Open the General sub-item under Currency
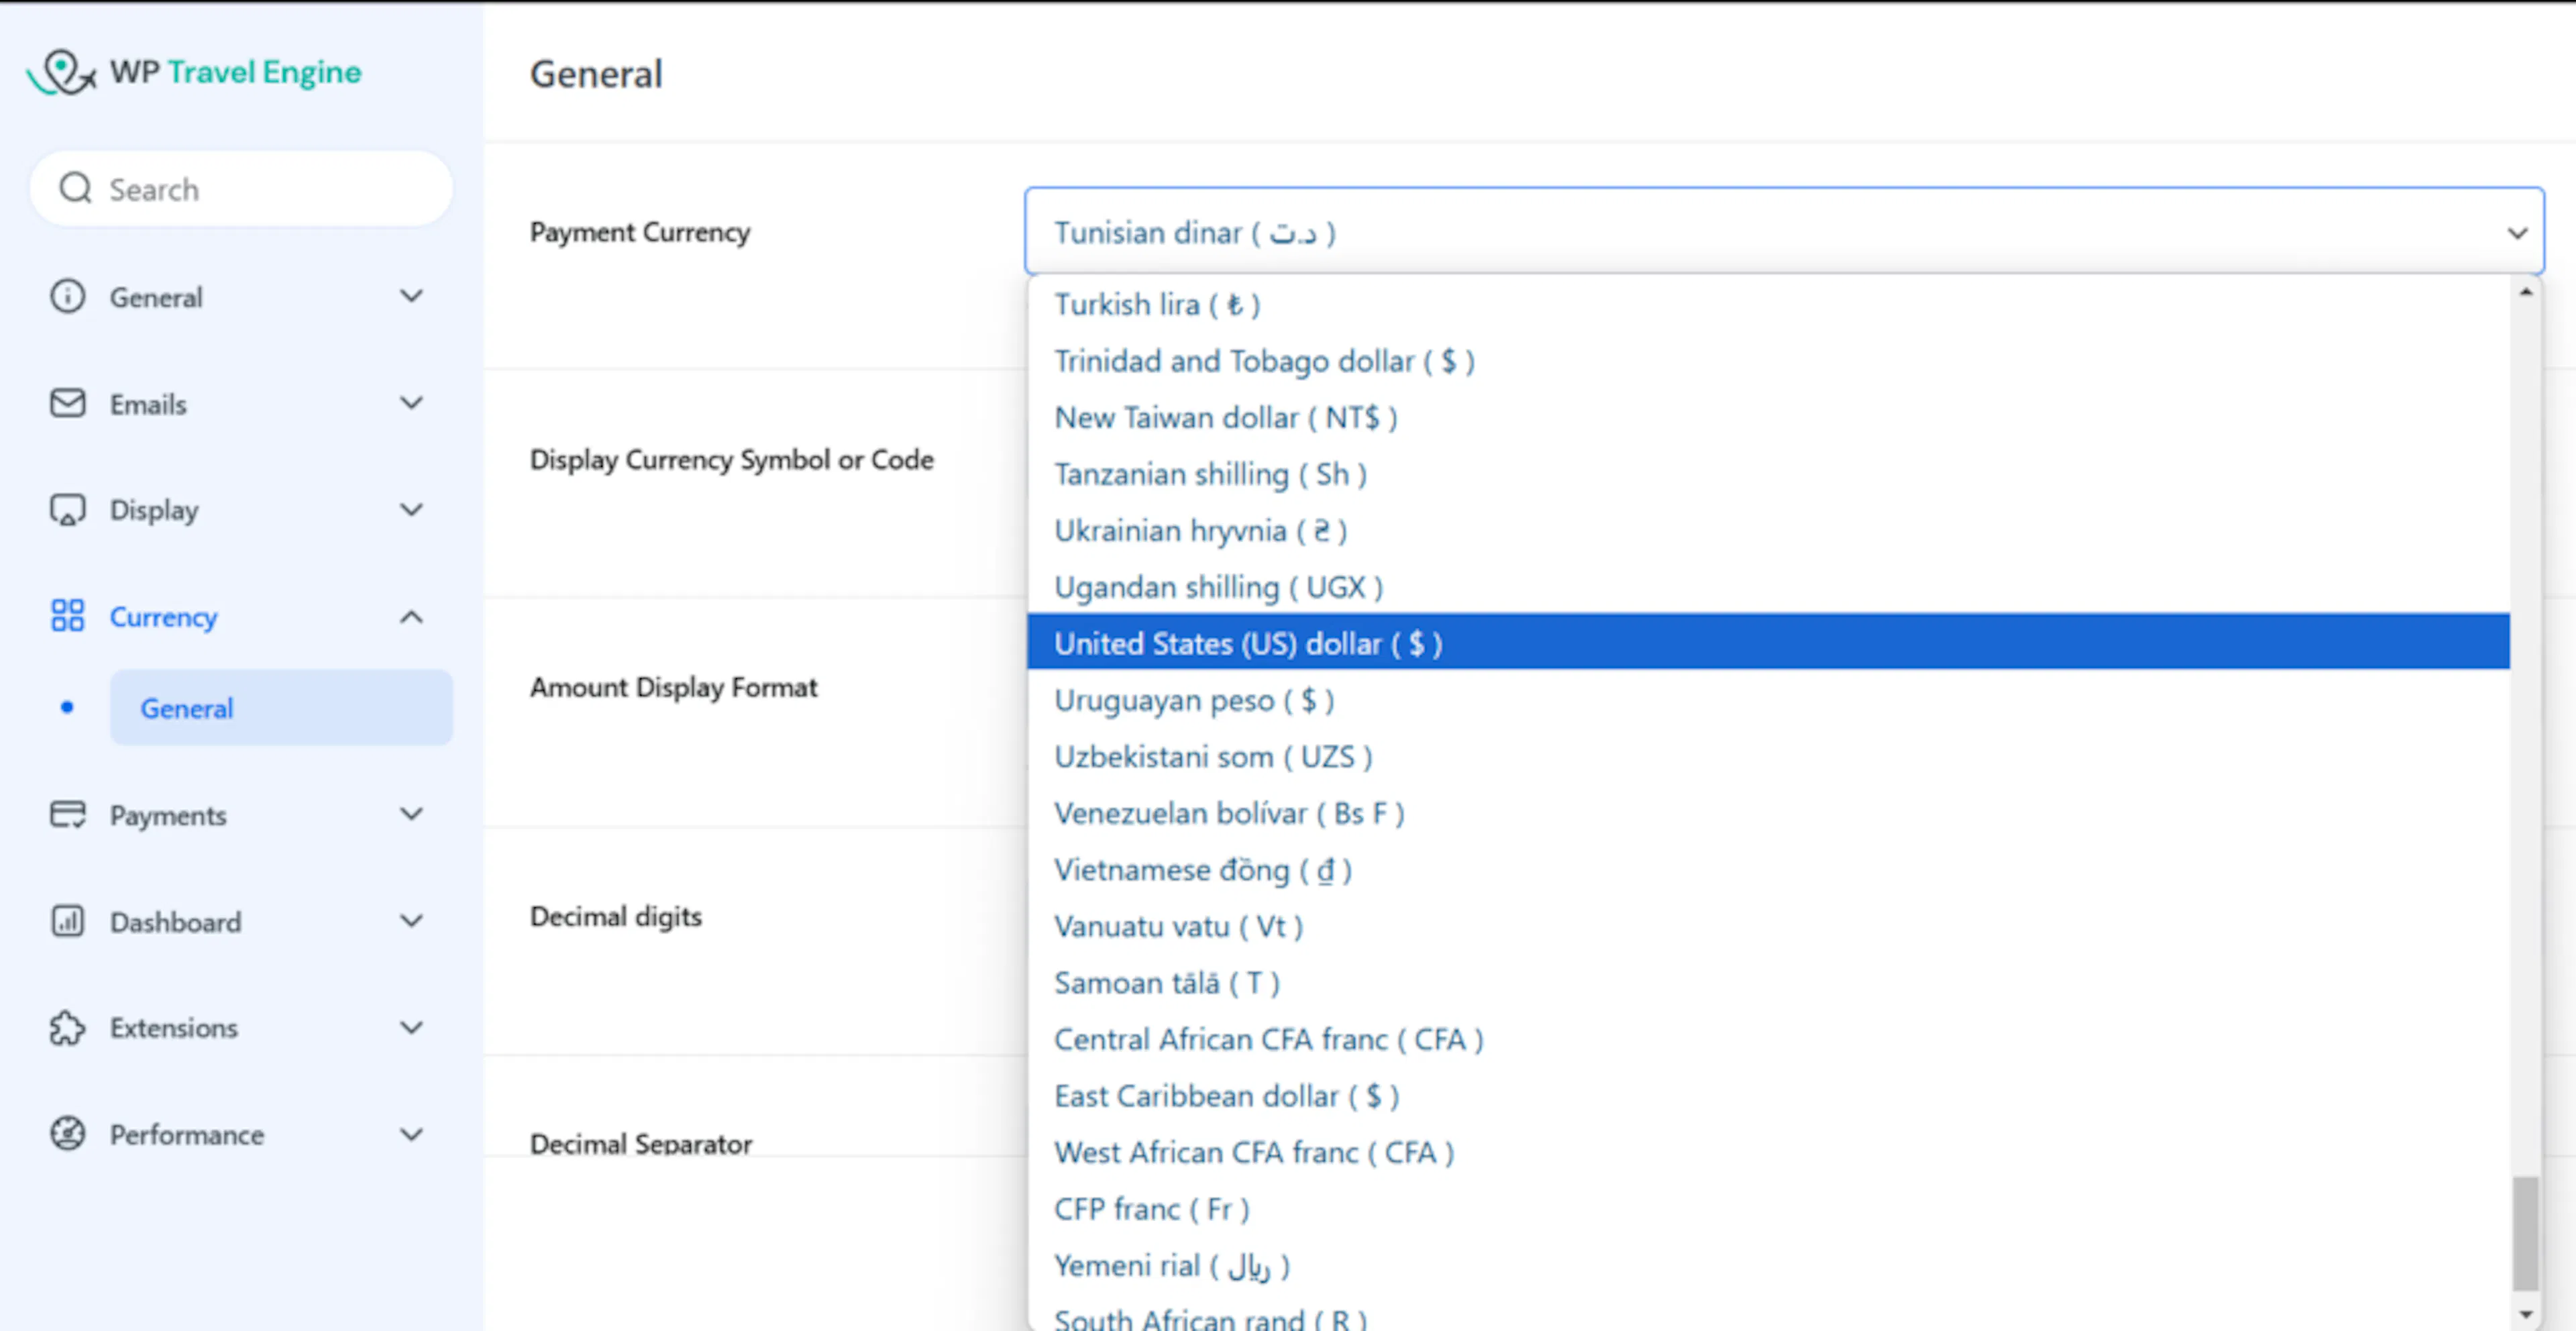 pyautogui.click(x=281, y=708)
